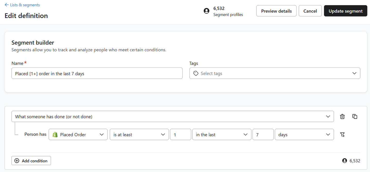Screen dimensions: 370x172
Task: Open 'What someone has done' condition type dropdown
Action: (172, 117)
